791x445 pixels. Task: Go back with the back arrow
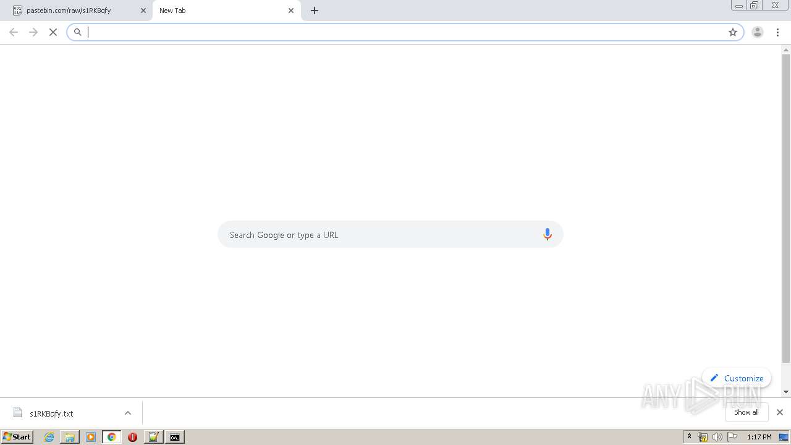(14, 32)
